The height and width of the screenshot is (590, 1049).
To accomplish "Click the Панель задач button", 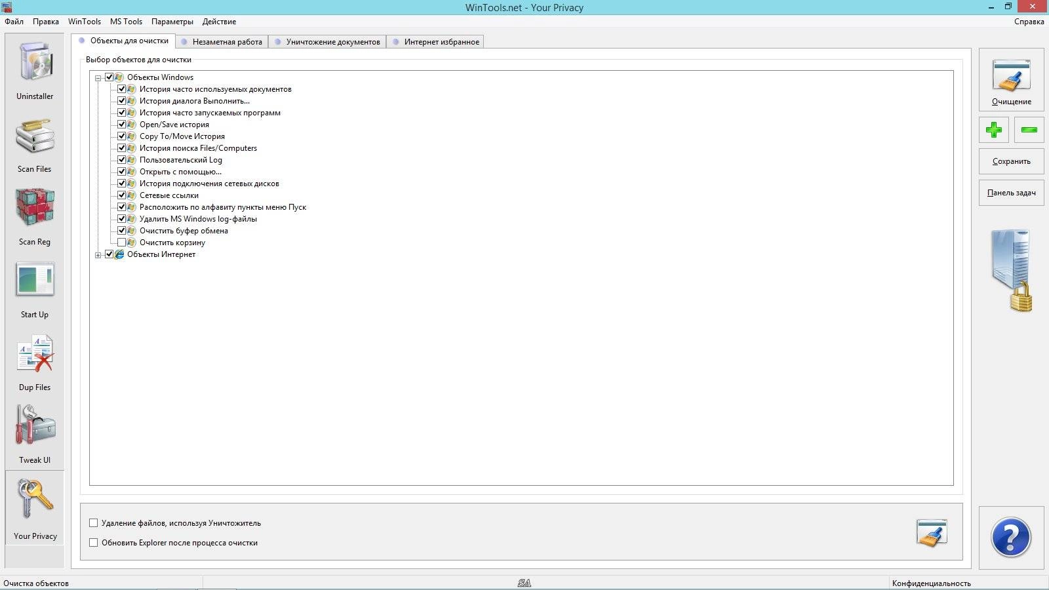I will pyautogui.click(x=1011, y=193).
